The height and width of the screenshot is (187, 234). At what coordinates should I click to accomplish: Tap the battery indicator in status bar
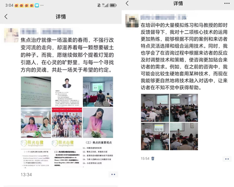click(x=113, y=5)
